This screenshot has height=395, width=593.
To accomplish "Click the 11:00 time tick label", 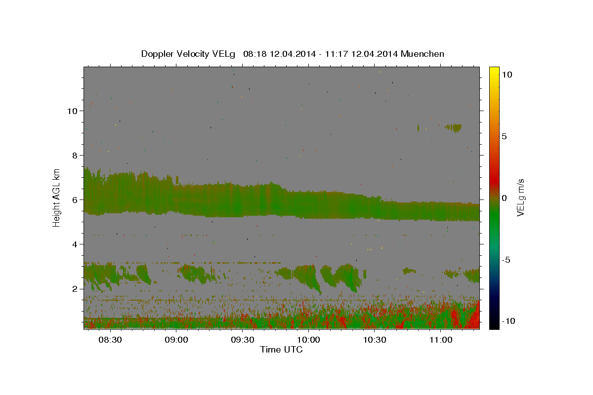I will 441,340.
